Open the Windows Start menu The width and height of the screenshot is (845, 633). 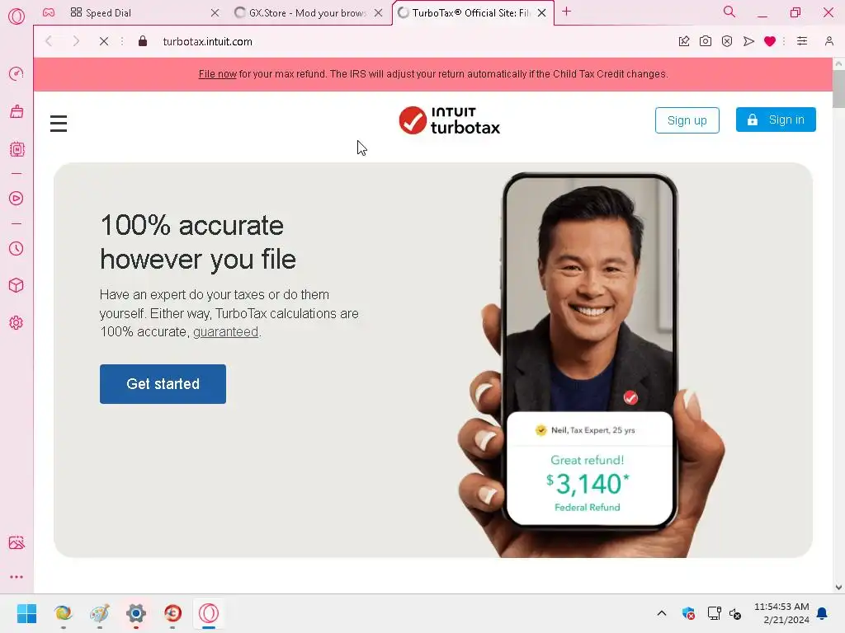click(26, 613)
